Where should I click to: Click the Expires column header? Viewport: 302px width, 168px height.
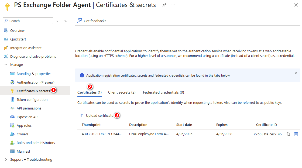coord(222,125)
